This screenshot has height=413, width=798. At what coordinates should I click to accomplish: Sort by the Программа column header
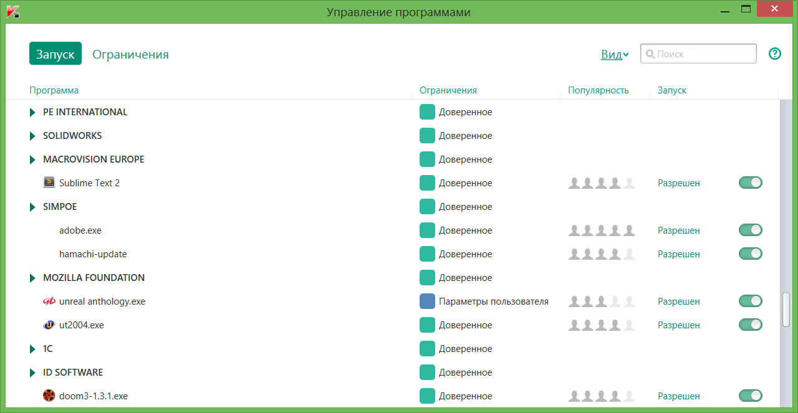click(54, 90)
